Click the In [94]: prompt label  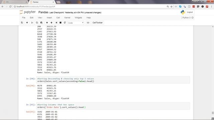click(x=31, y=79)
